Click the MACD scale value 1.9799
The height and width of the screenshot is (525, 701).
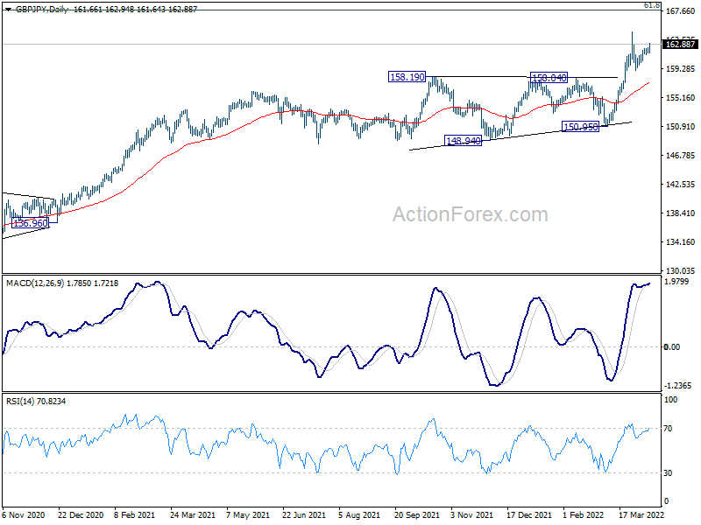[676, 281]
